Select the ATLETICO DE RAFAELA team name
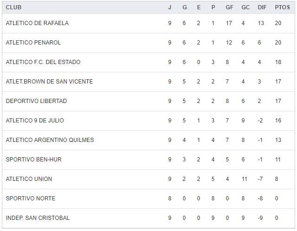 tap(37, 23)
